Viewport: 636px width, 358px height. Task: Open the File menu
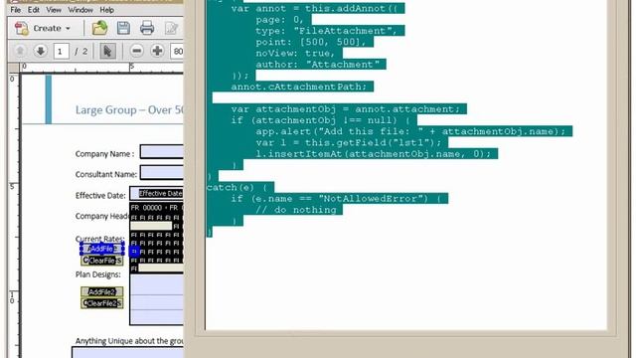(x=16, y=10)
